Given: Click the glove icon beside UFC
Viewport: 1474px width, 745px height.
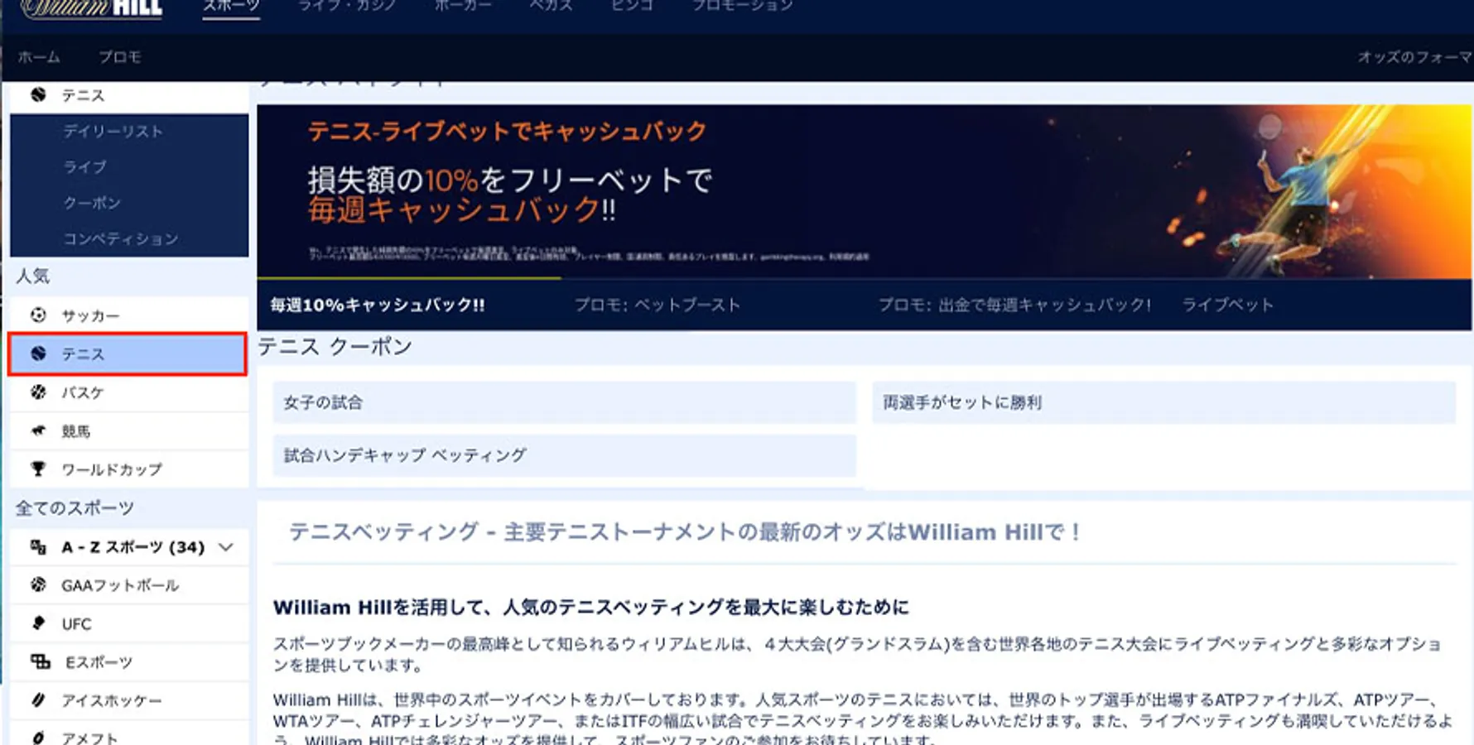Looking at the screenshot, I should tap(38, 623).
